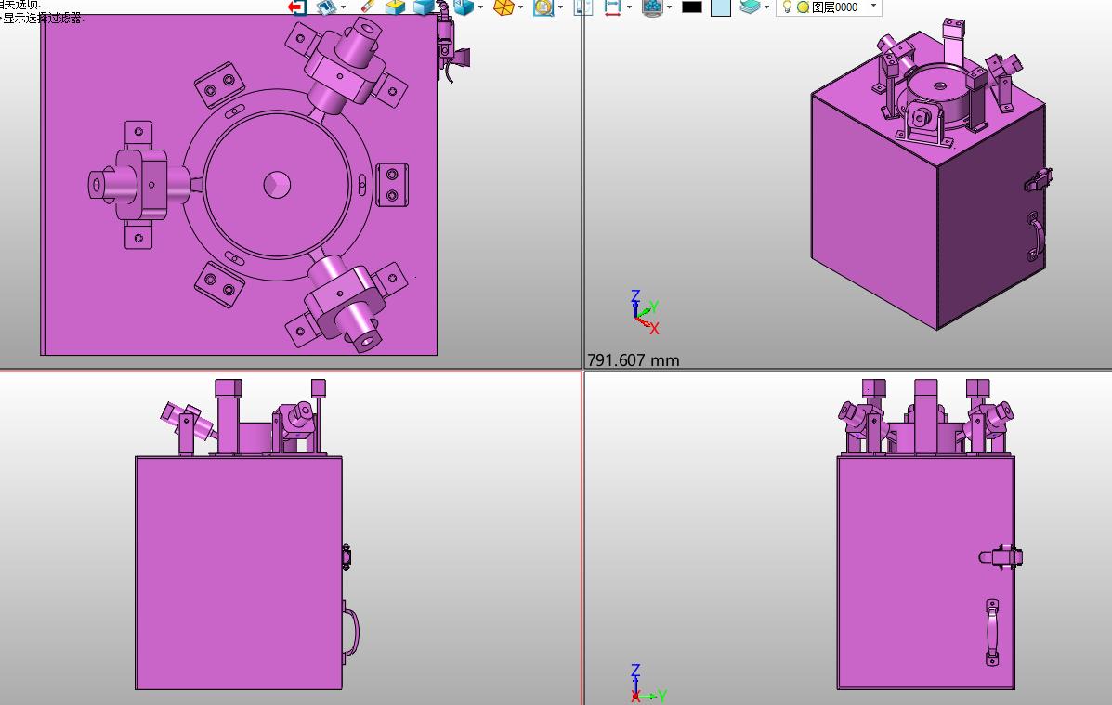Open dropdown next to orange polyhedron icon

click(x=520, y=7)
